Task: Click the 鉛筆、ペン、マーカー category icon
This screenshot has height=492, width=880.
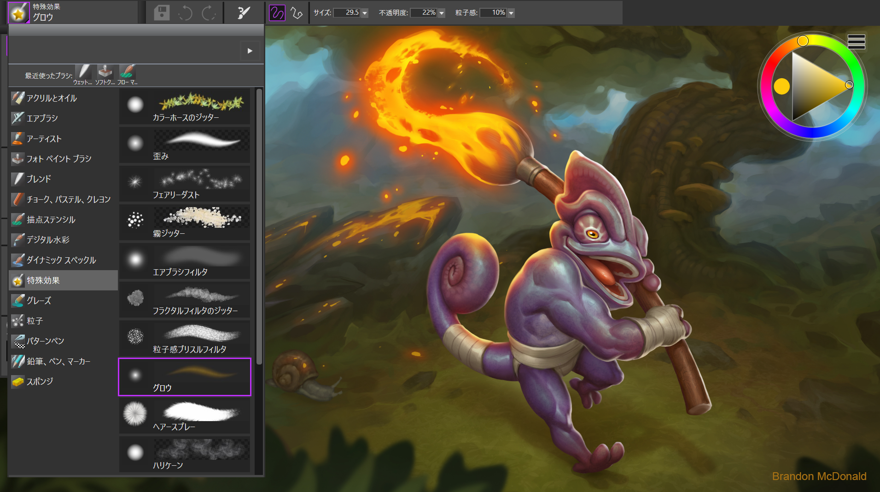Action: click(x=18, y=361)
